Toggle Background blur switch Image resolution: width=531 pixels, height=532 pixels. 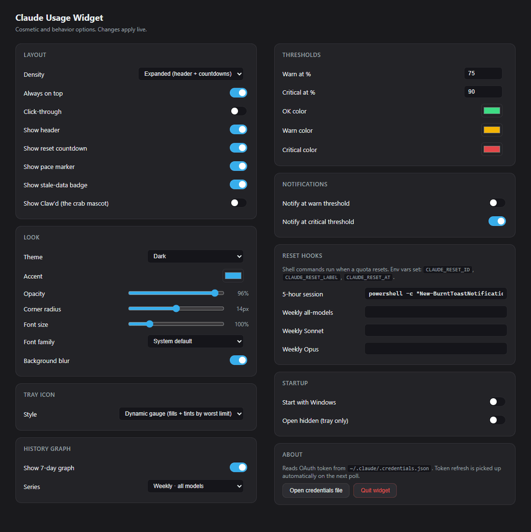[x=238, y=360]
